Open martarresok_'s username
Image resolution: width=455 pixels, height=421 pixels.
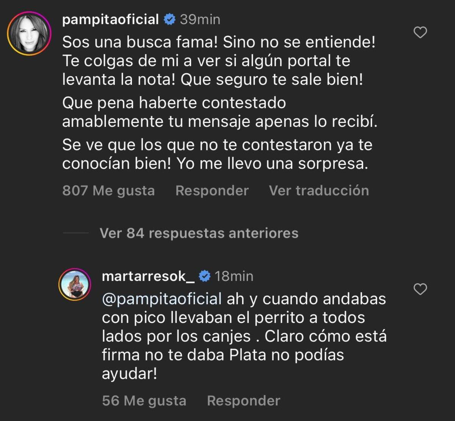click(x=148, y=276)
